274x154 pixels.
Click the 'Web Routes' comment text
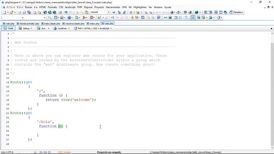click(26, 42)
